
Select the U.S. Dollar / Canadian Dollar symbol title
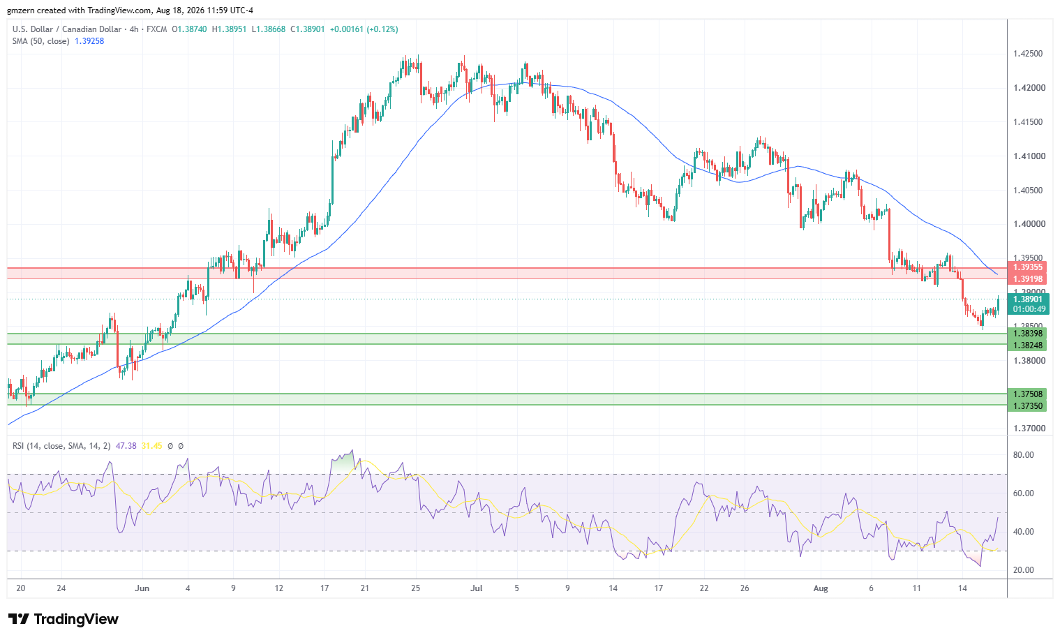tap(66, 29)
